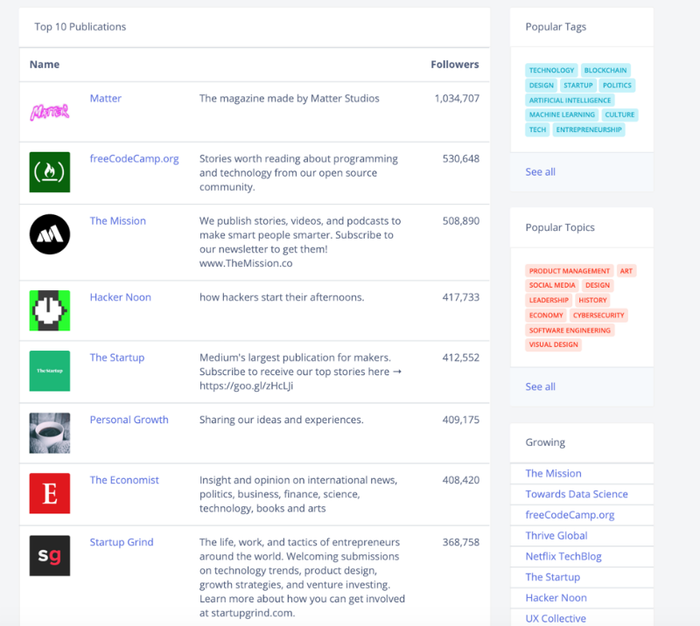Click the pink Matter publication logo

[49, 112]
